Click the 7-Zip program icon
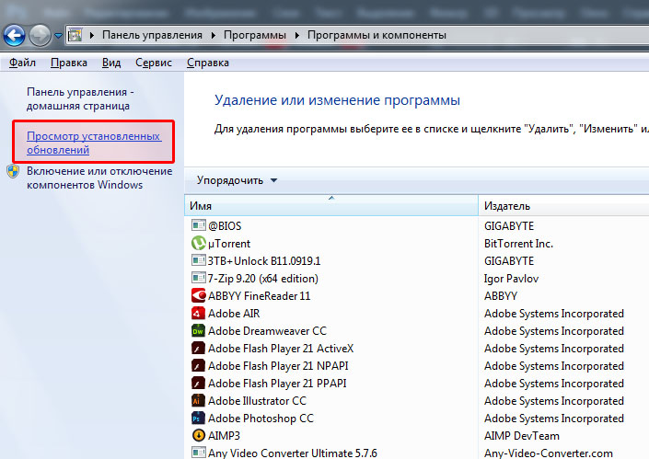This screenshot has height=459, width=649. (199, 278)
